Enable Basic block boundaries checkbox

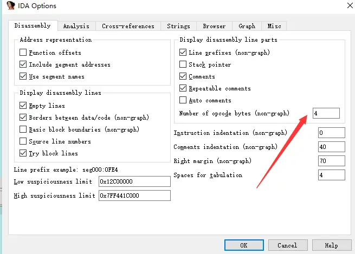[23, 129]
